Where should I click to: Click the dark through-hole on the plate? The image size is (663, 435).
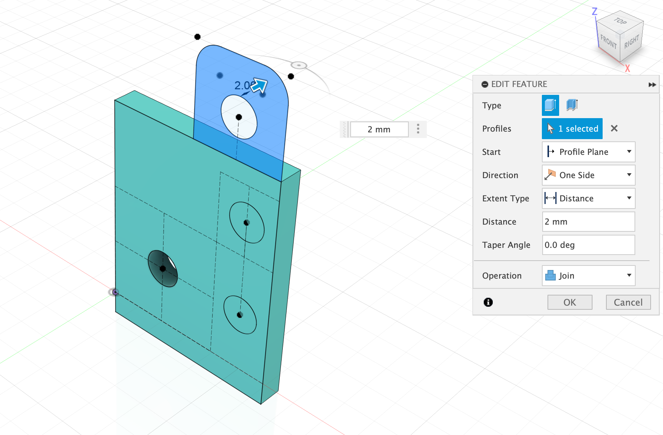coord(162,269)
